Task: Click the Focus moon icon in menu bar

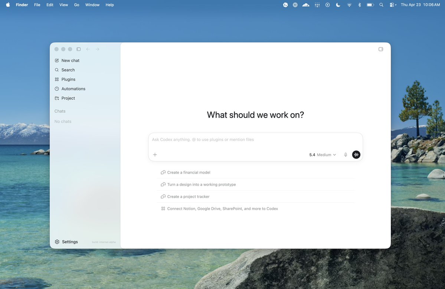Action: pos(338,5)
